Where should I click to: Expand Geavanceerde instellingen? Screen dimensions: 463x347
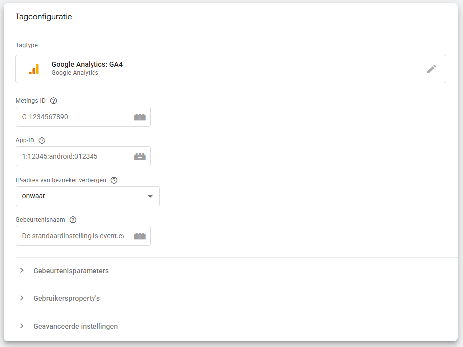tap(76, 326)
